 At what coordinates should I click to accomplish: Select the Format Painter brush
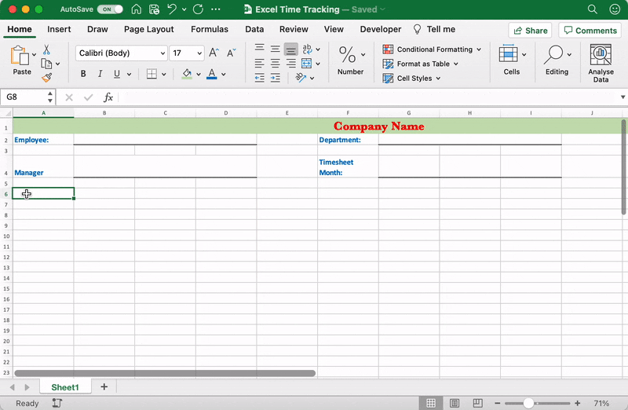click(47, 78)
